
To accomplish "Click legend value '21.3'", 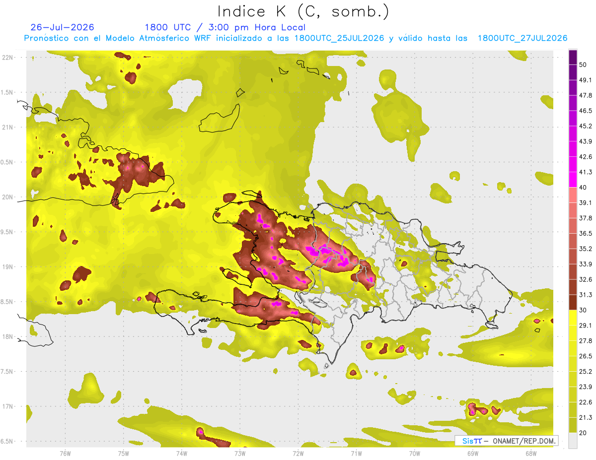I will click(585, 418).
